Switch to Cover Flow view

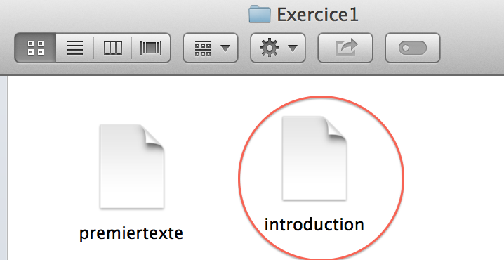151,48
